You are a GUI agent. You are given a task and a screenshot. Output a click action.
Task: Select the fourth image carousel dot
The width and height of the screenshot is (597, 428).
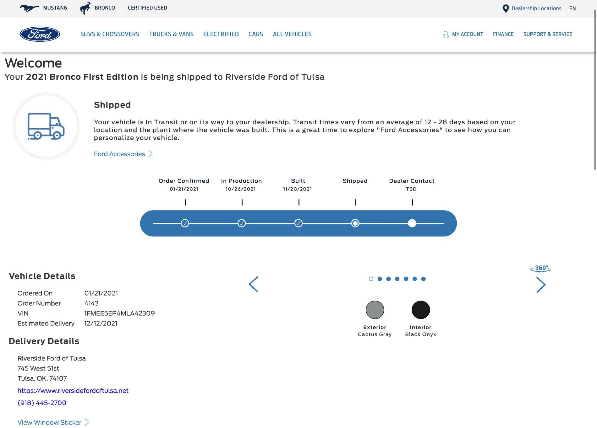397,279
